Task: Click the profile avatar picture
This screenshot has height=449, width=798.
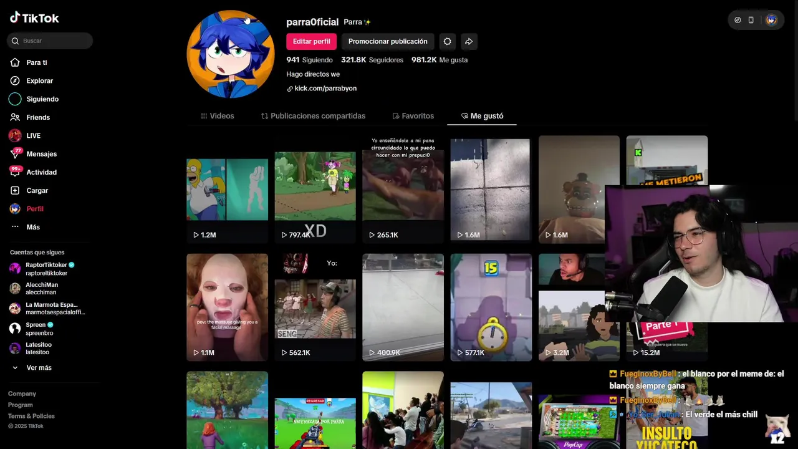Action: 231,54
